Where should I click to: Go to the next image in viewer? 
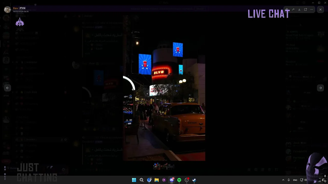320,88
